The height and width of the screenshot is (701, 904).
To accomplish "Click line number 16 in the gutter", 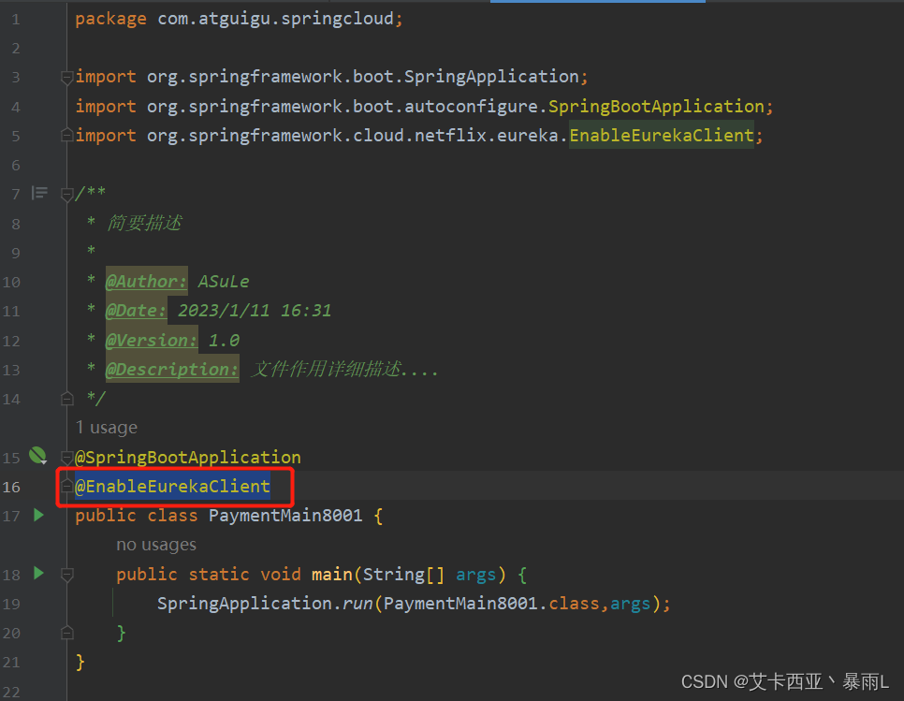I will 11,487.
